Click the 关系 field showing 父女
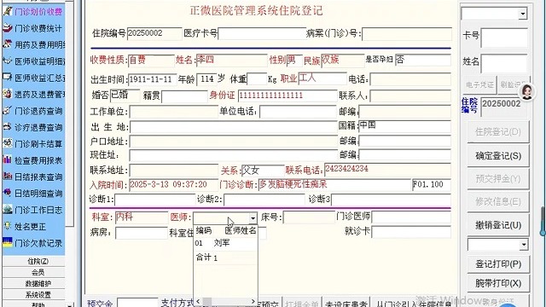 coord(263,171)
